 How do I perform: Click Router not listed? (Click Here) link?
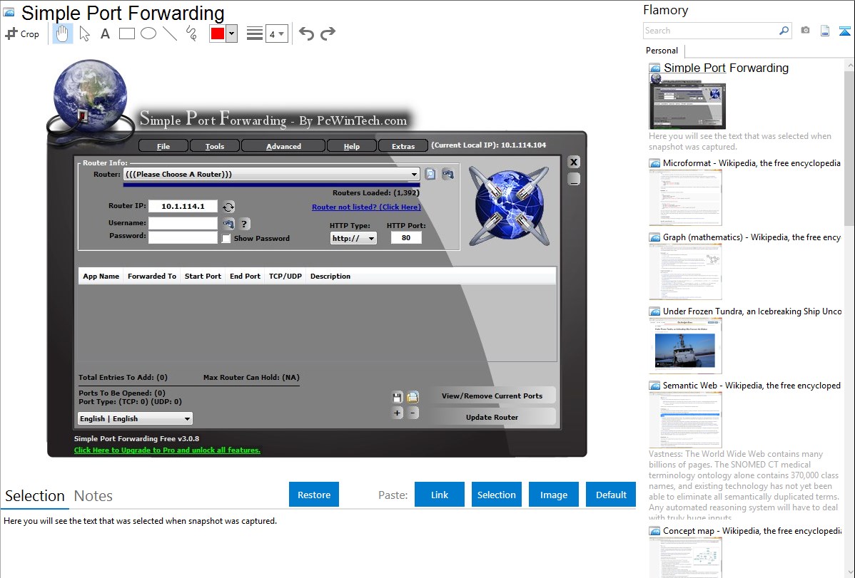[366, 207]
